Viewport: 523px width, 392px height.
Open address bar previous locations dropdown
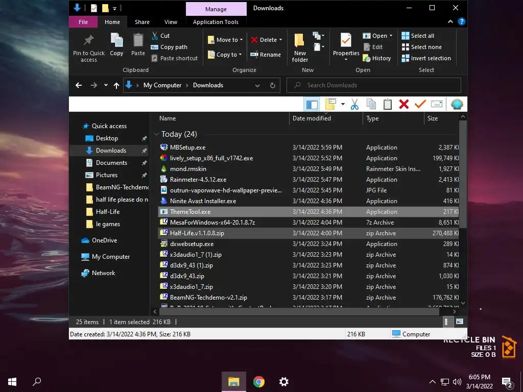click(257, 86)
